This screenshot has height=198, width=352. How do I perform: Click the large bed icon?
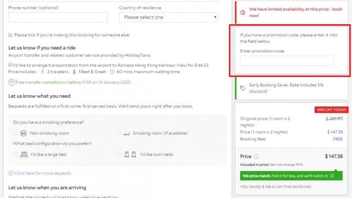click(24, 154)
